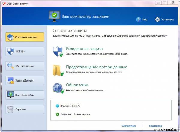This screenshot has width=180, height=132.
Task: Open the Поддержка support link
Action: coord(155,126)
